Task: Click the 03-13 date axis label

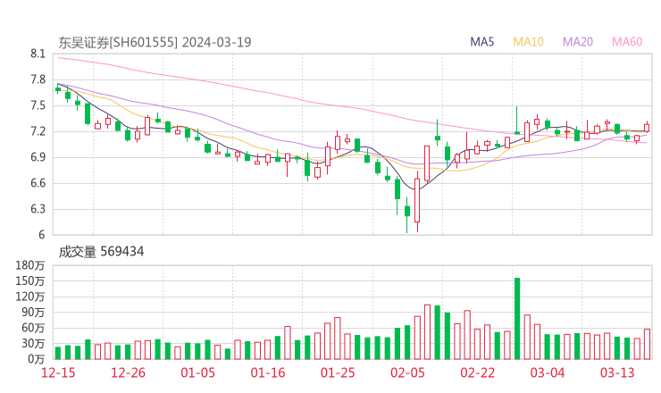Action: [x=617, y=372]
